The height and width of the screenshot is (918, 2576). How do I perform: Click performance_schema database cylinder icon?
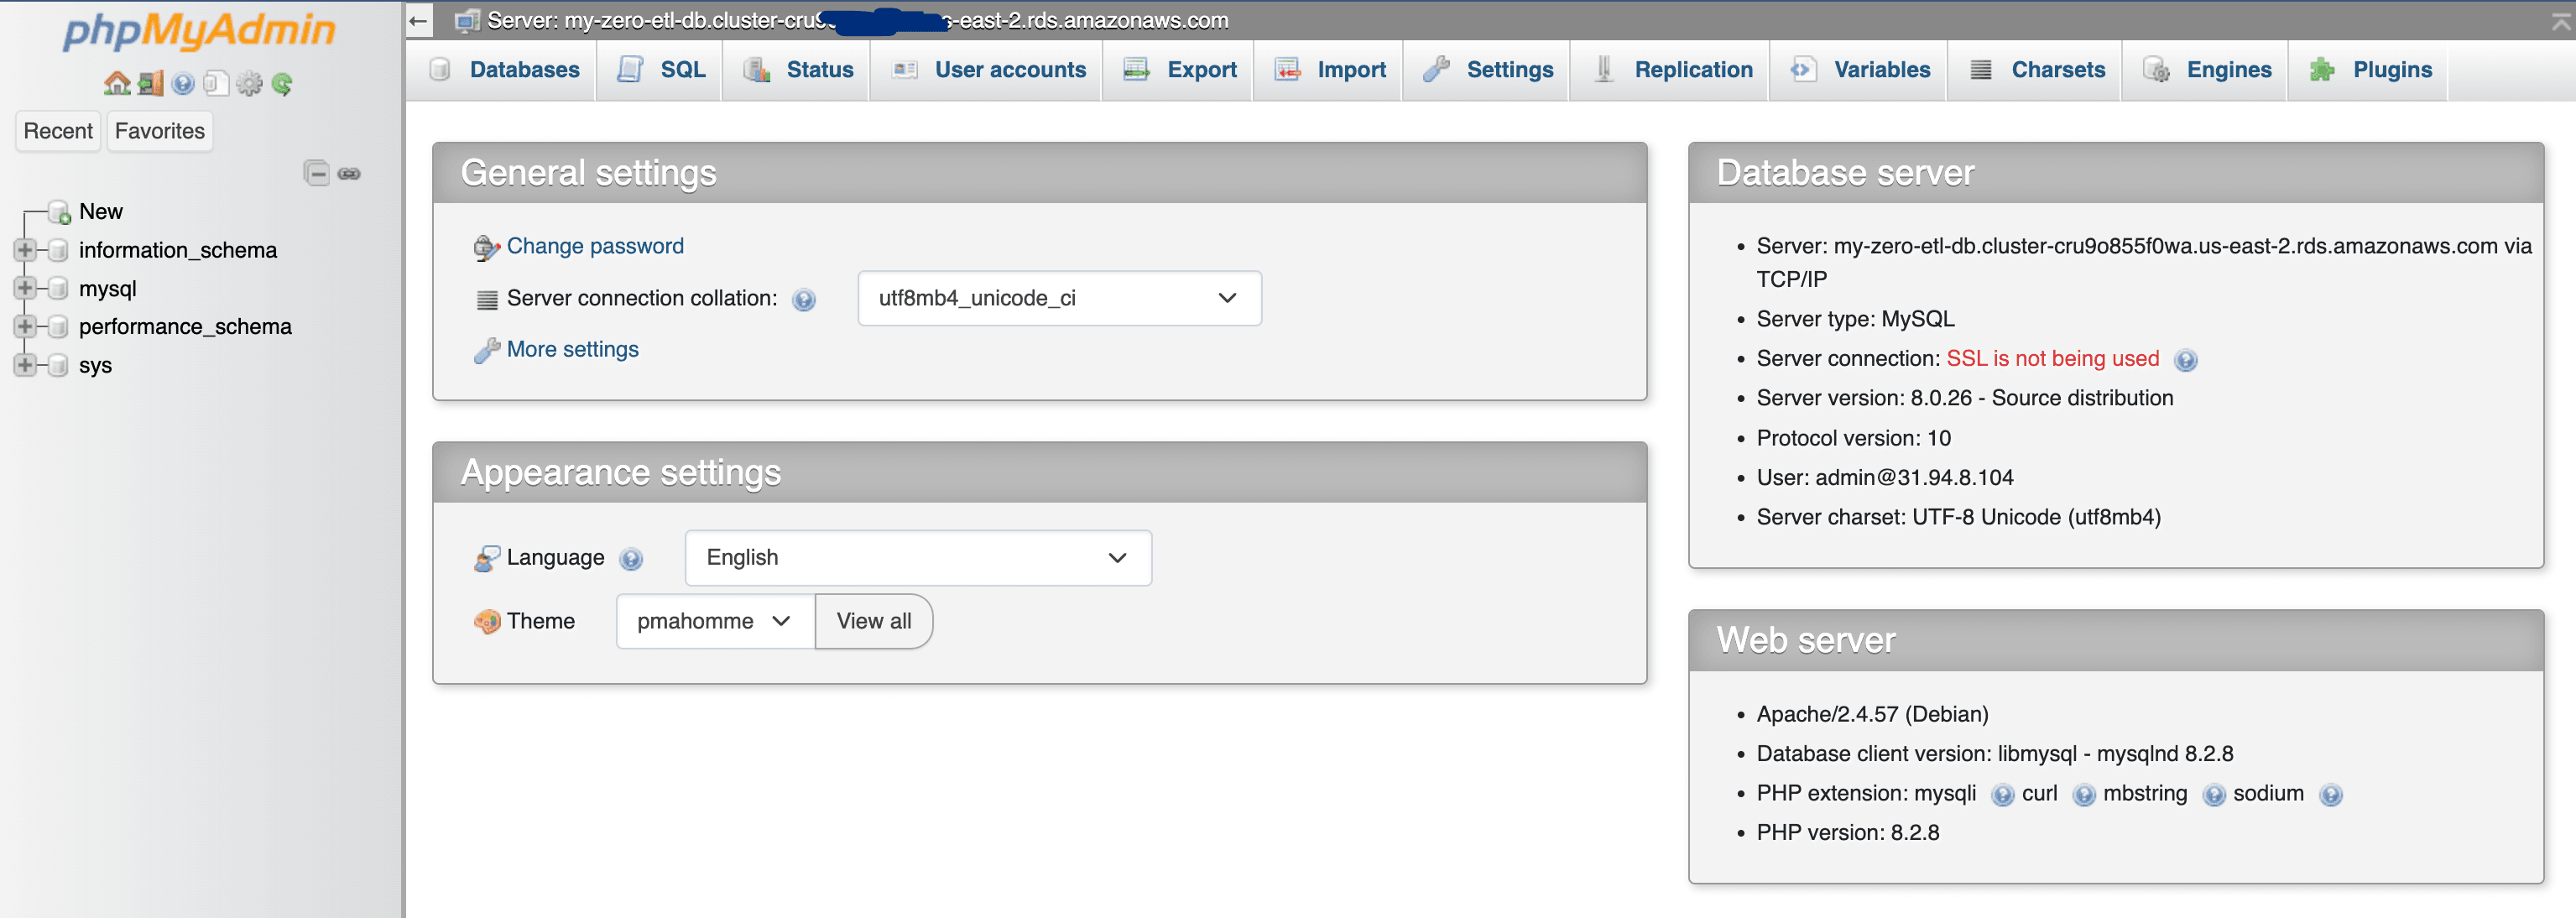[59, 327]
